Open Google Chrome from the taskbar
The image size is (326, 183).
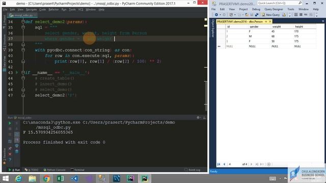(x=46, y=178)
